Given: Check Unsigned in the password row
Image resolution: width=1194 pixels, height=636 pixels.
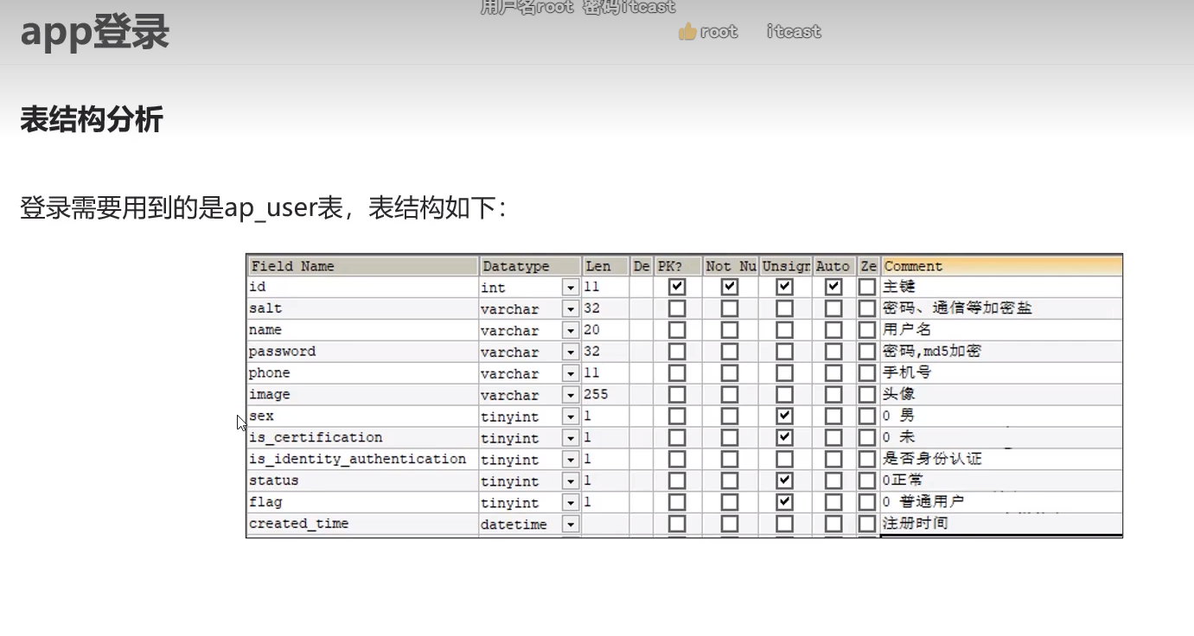Looking at the screenshot, I should pos(784,352).
